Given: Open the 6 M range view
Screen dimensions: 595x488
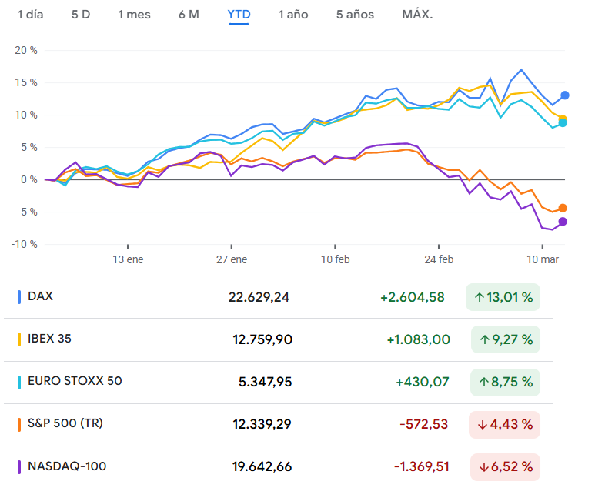Looking at the screenshot, I should [x=189, y=15].
